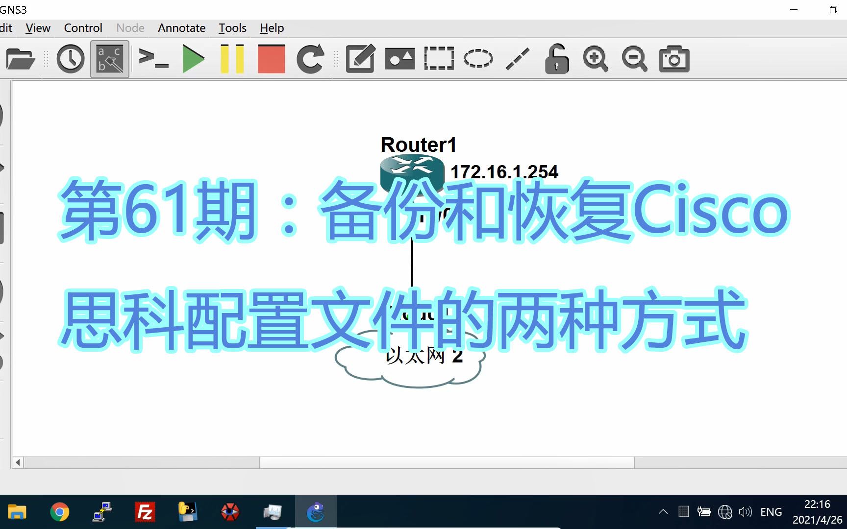
Task: Select the draw line tool
Action: 518,59
